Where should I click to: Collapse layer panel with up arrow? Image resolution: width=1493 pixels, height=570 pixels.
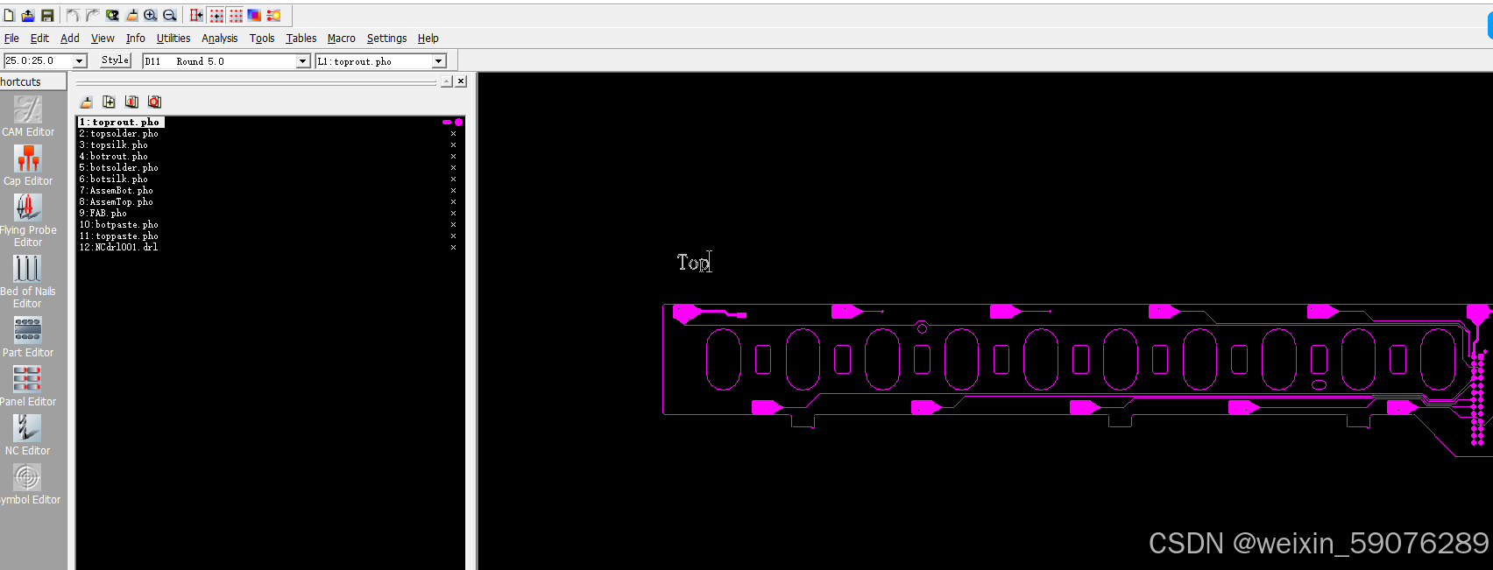pos(447,81)
